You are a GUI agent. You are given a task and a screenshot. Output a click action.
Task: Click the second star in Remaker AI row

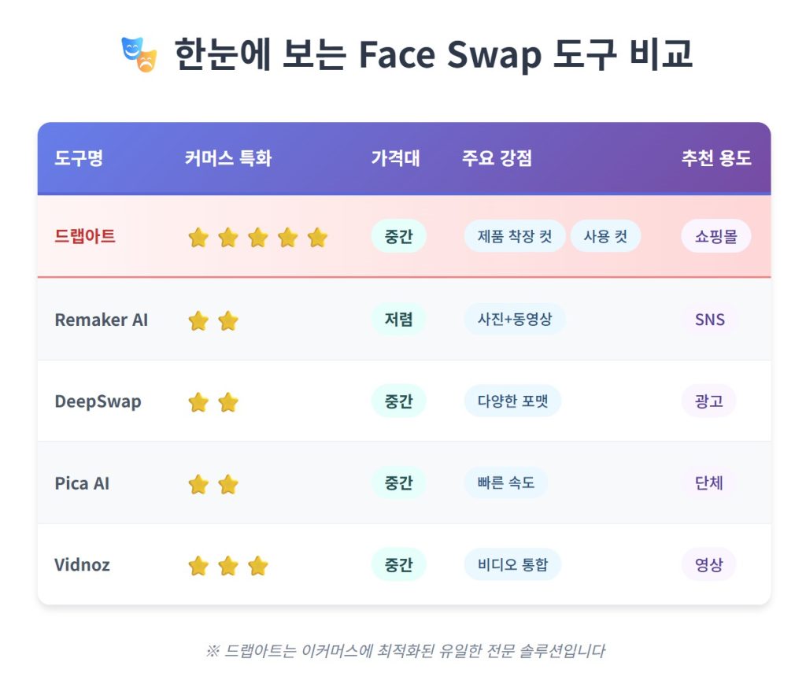(x=228, y=321)
